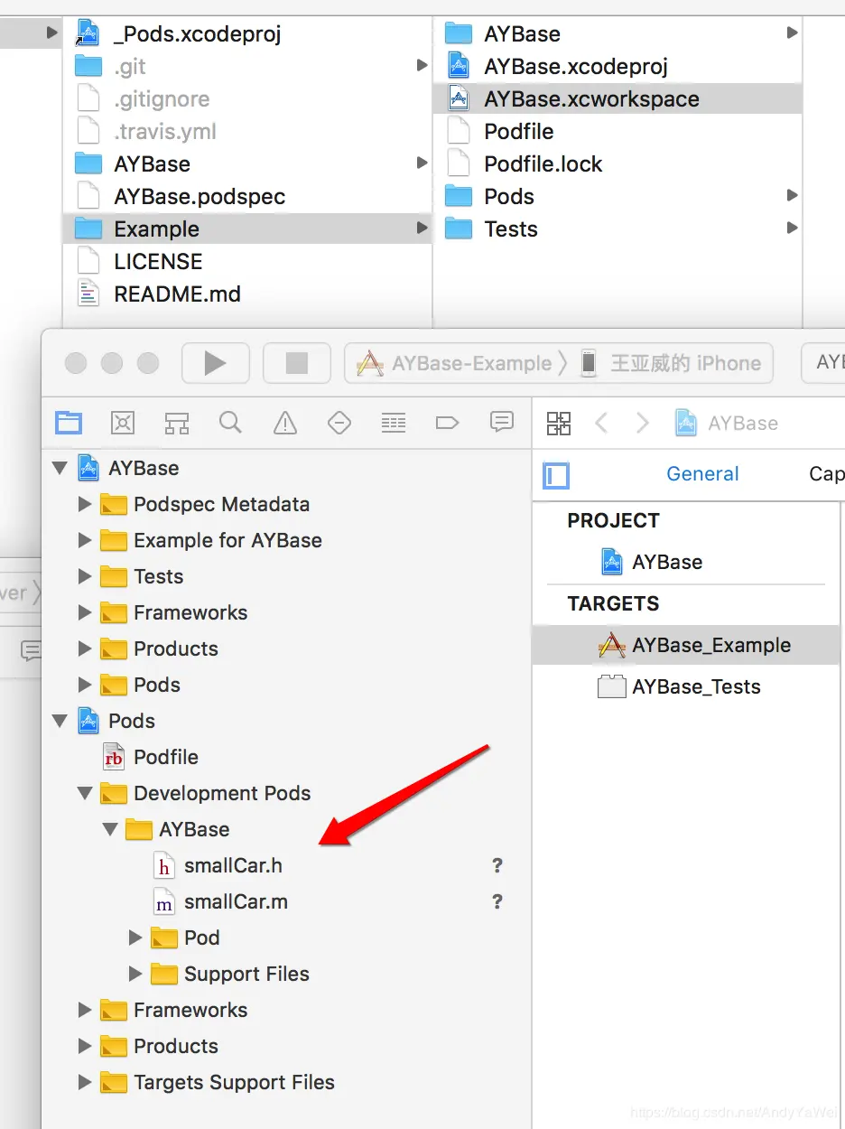Expand the Tests group under AYBase project

(x=85, y=576)
